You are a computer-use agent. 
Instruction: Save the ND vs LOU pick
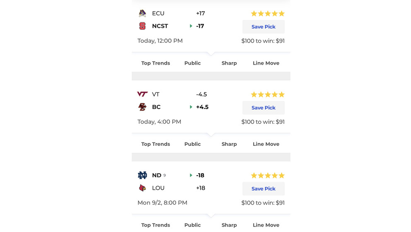[264, 189]
